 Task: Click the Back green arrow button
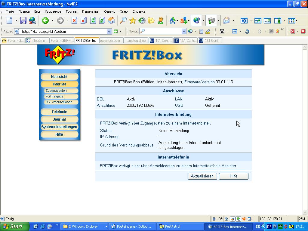[x=45, y=20]
